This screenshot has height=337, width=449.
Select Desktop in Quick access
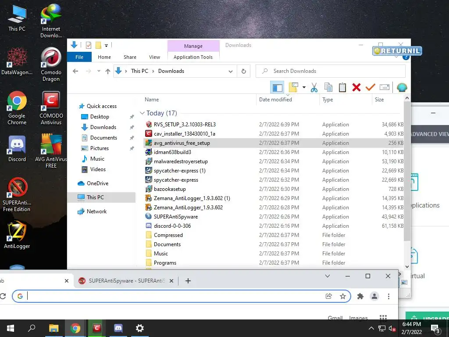tap(100, 117)
